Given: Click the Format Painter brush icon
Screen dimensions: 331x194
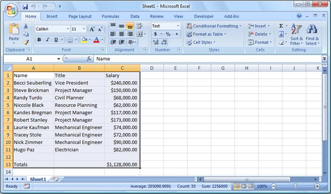Looking at the screenshot, I should [26, 42].
